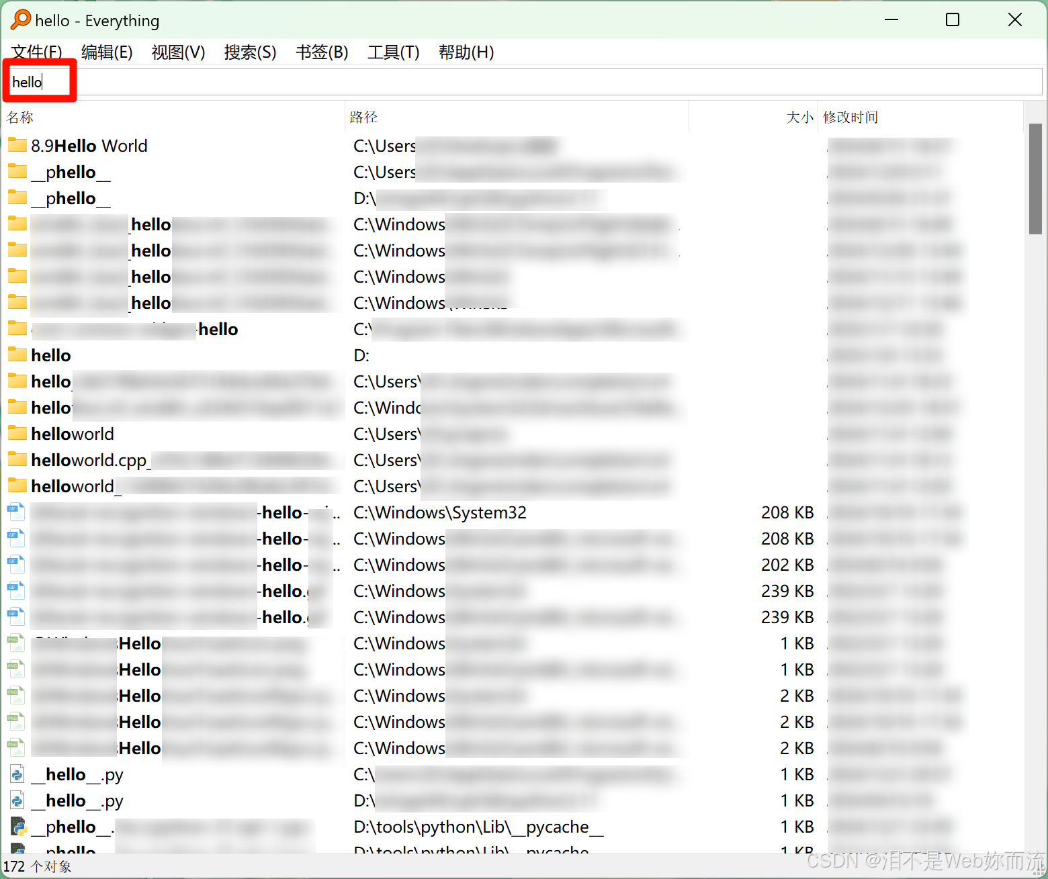This screenshot has height=879, width=1048.
Task: Click GIF file icon in C:\Windows\System32 row
Action: point(16,512)
